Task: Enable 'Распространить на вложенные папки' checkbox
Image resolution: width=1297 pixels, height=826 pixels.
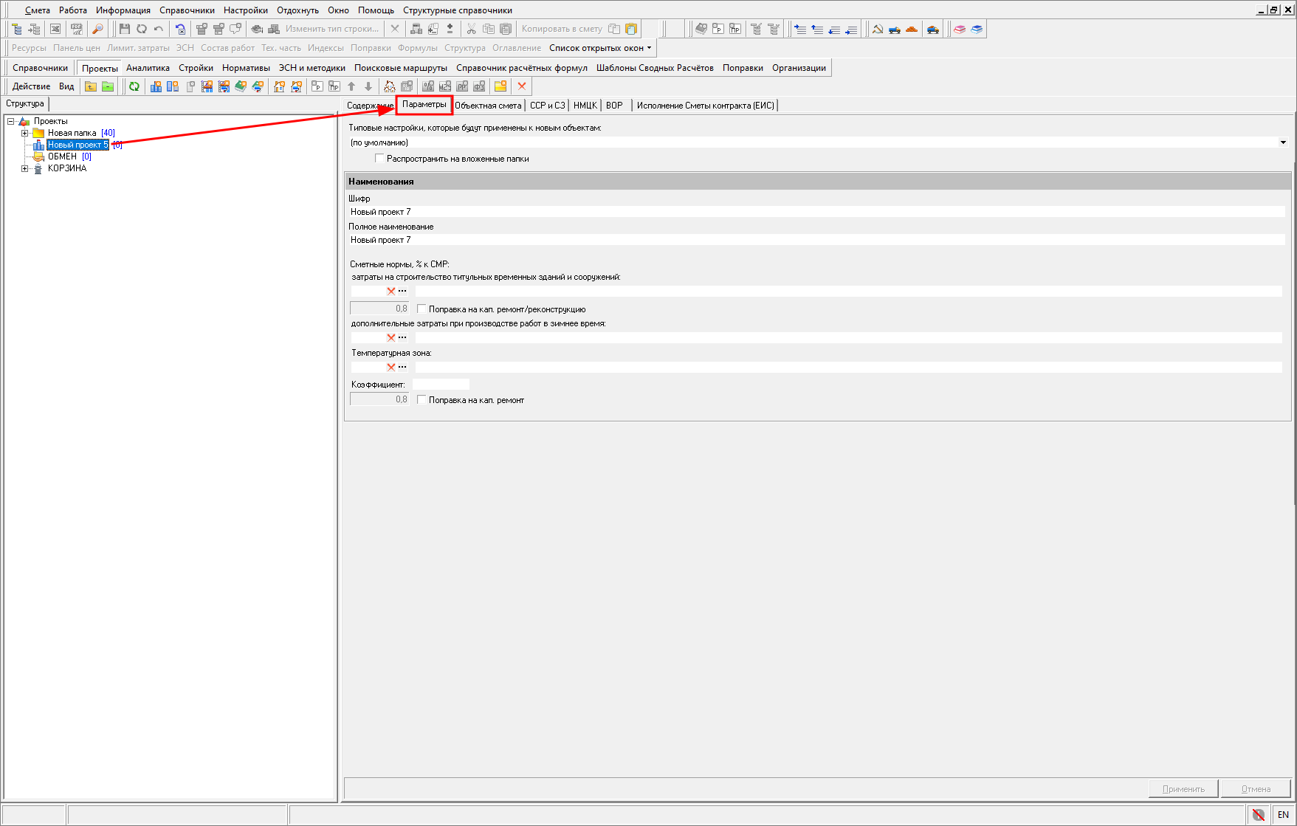Action: coord(379,159)
